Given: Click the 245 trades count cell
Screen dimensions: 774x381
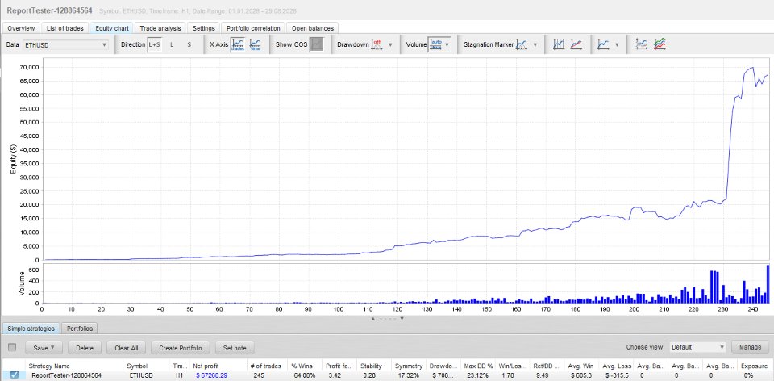Looking at the screenshot, I should (x=266, y=375).
